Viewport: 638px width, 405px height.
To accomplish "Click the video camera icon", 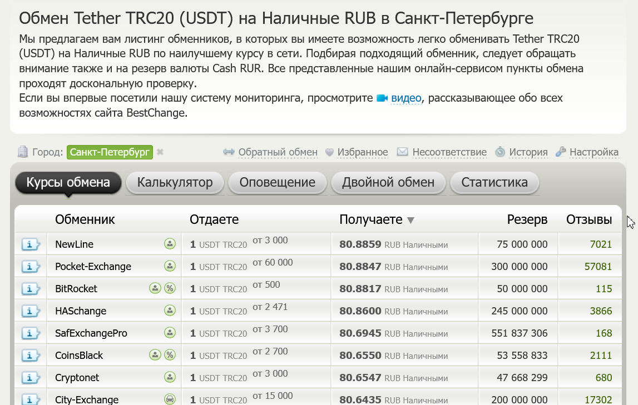I will point(382,98).
